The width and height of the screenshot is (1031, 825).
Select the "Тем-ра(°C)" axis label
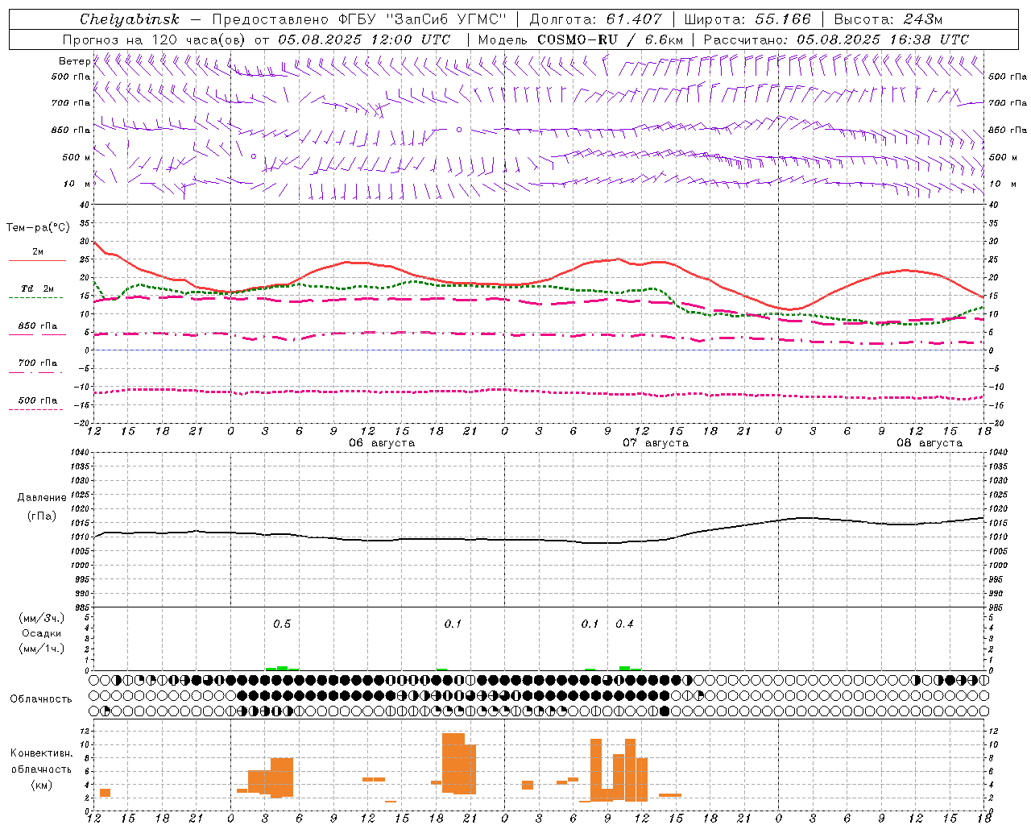[37, 228]
